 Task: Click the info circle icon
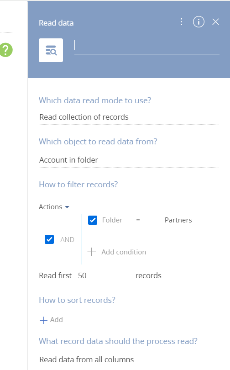[x=199, y=22]
